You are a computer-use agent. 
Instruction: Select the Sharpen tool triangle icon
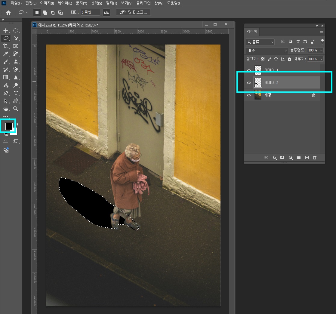pyautogui.click(x=16, y=77)
